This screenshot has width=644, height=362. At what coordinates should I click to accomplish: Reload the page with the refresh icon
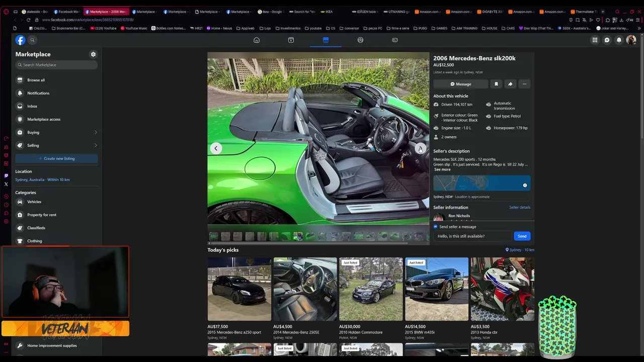coord(28,20)
